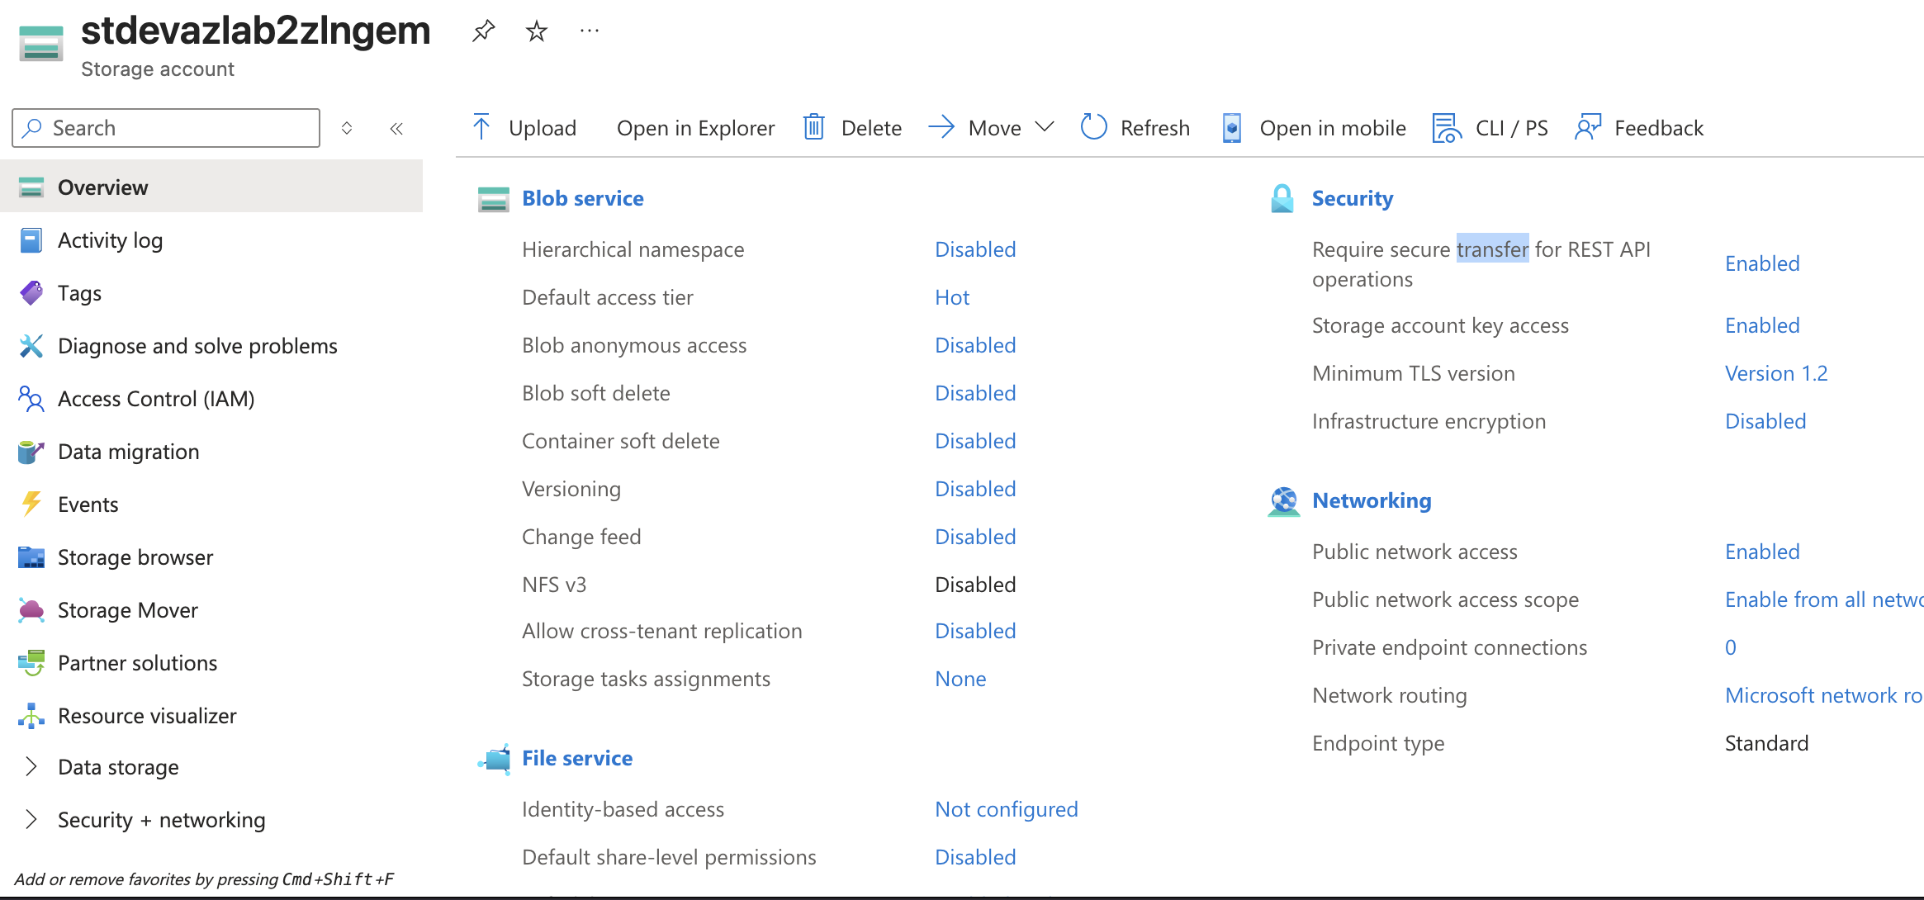Click None for Storage tasks assignments
1924x900 pixels.
pyautogui.click(x=960, y=679)
